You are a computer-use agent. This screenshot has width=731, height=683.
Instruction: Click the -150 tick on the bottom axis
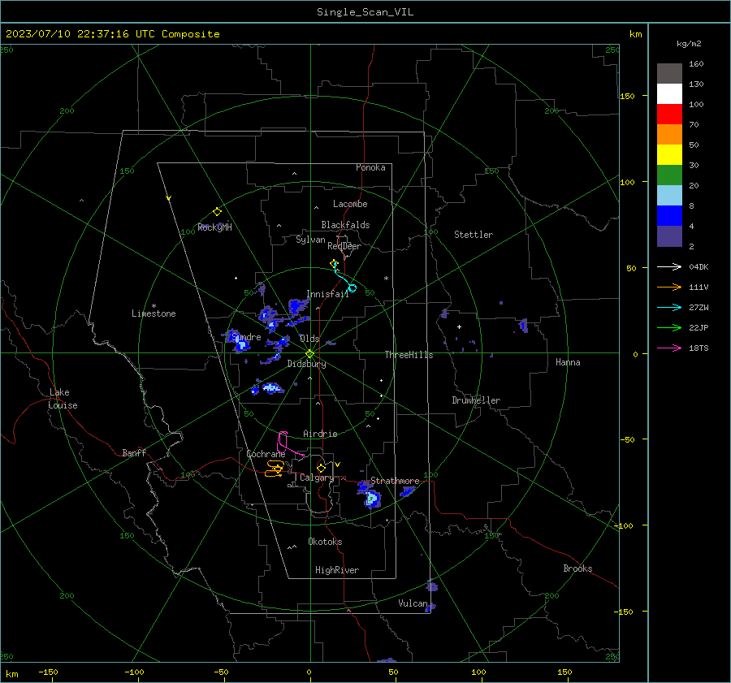tap(48, 672)
